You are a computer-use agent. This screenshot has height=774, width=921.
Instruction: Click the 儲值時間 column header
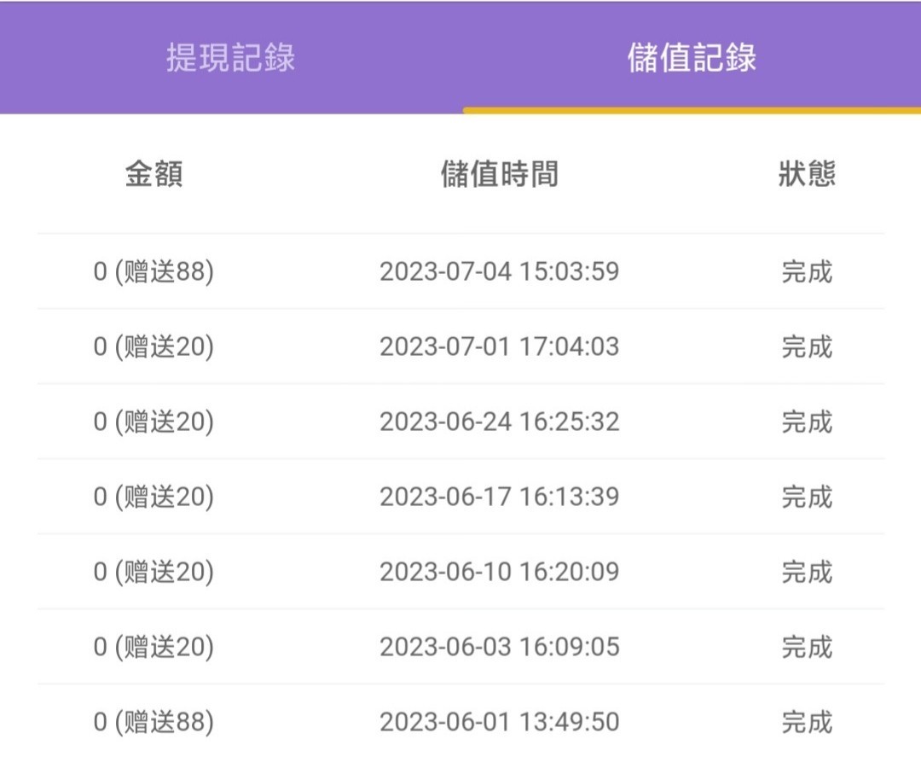click(499, 174)
